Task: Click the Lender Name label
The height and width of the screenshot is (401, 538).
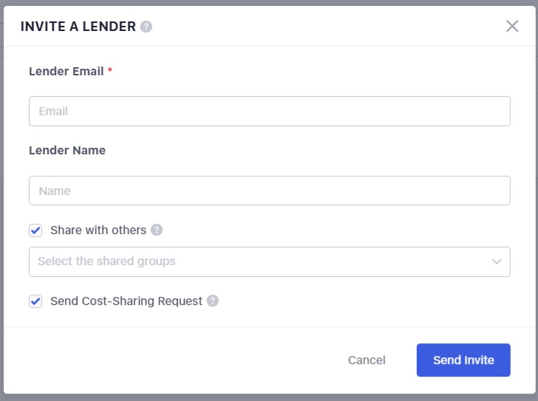Action: 67,150
